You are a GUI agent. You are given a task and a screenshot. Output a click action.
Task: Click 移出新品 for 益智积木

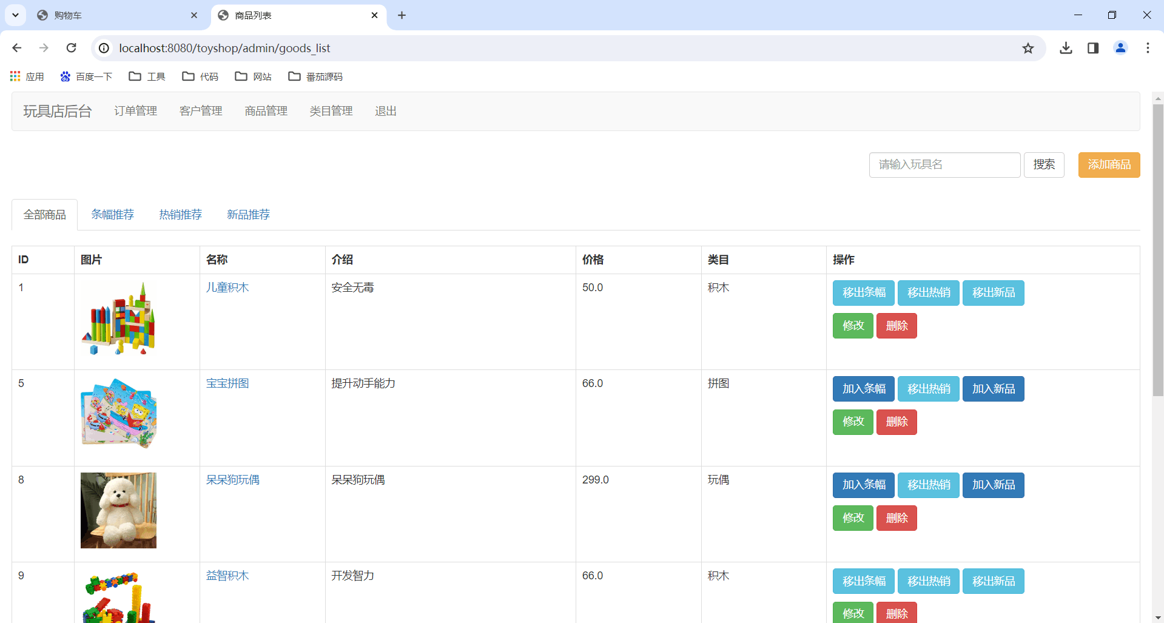(994, 581)
